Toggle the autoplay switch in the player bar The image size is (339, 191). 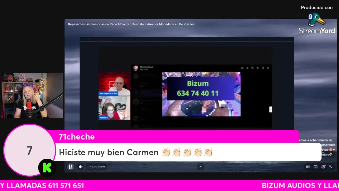[308, 167]
